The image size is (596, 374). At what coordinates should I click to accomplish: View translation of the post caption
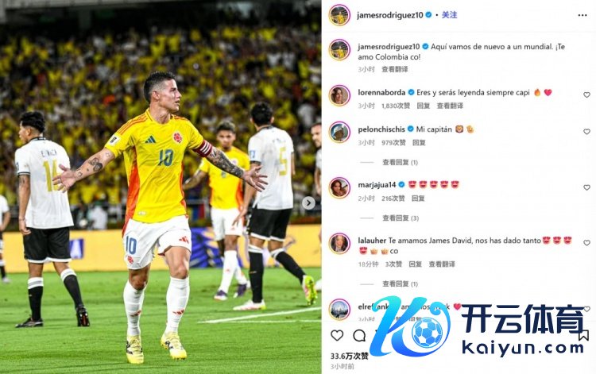tap(395, 69)
